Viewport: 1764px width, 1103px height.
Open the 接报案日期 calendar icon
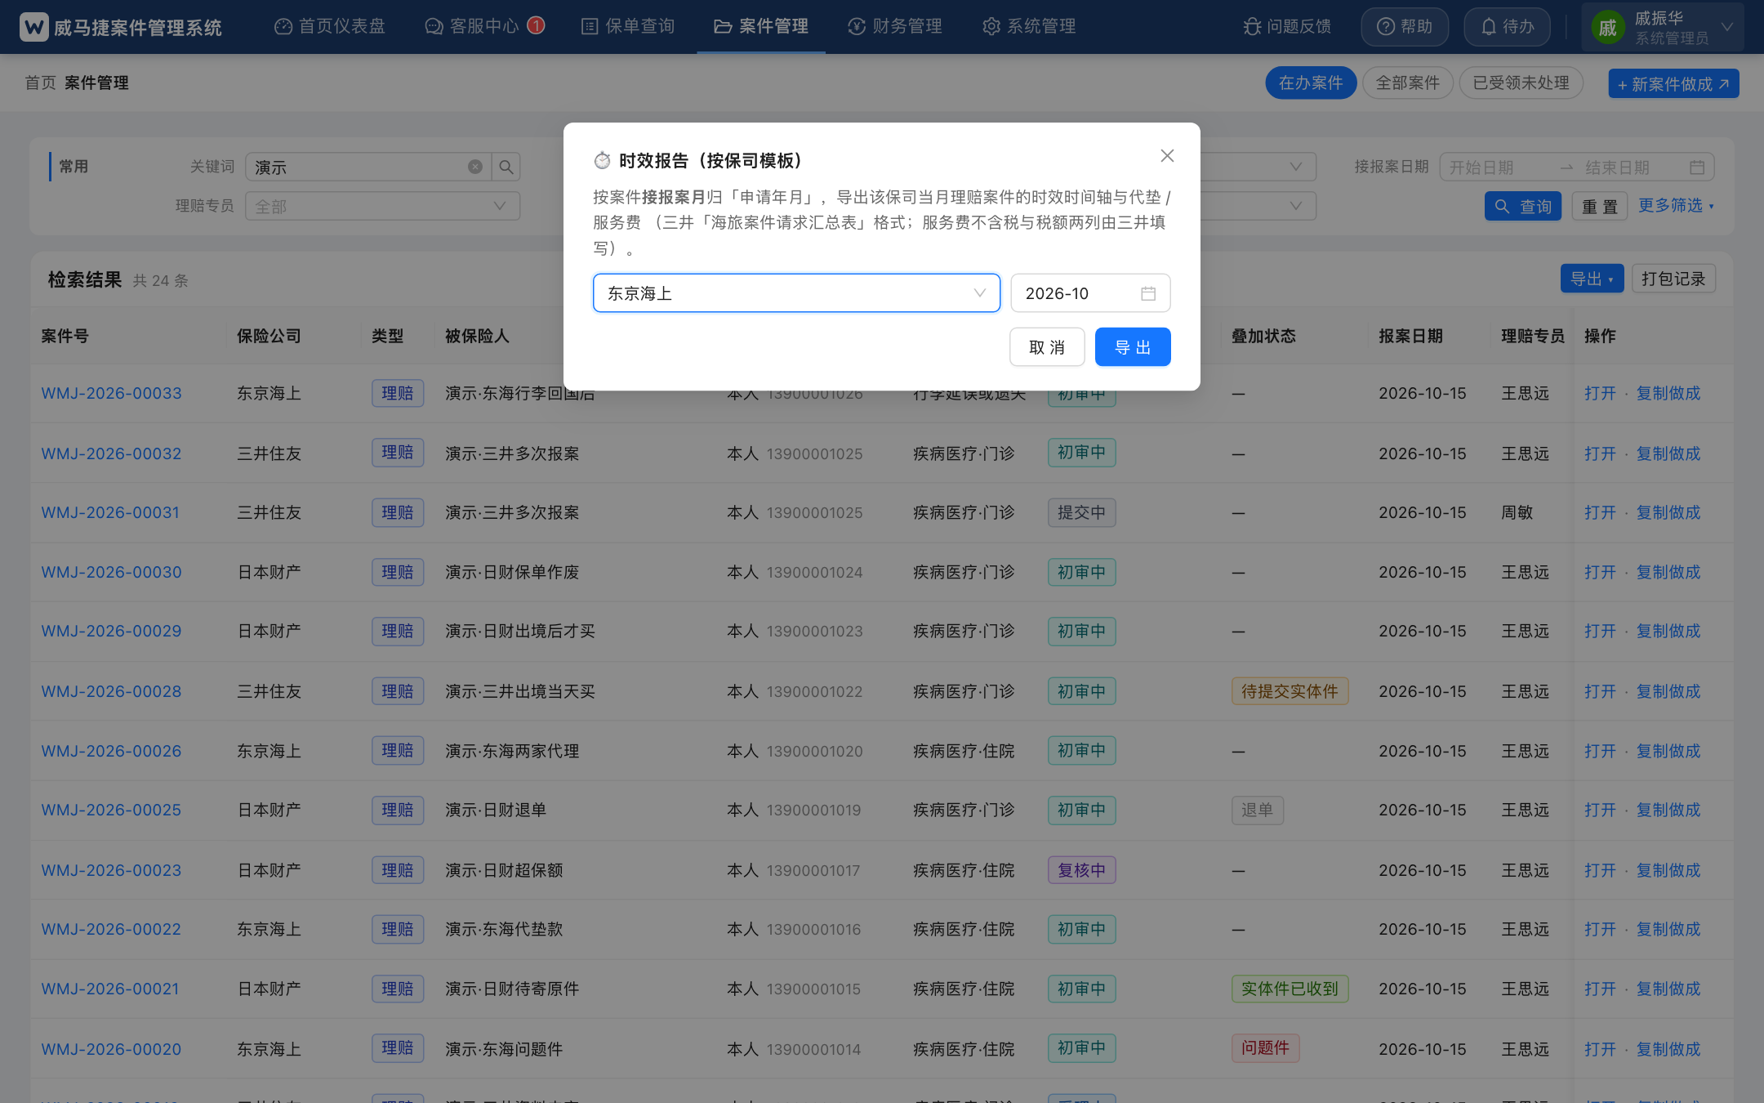point(1697,167)
